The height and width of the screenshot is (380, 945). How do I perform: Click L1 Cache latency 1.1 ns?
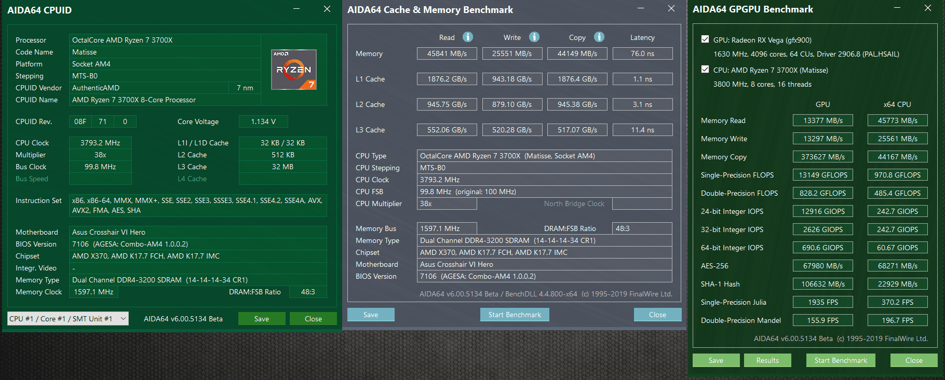pos(643,79)
